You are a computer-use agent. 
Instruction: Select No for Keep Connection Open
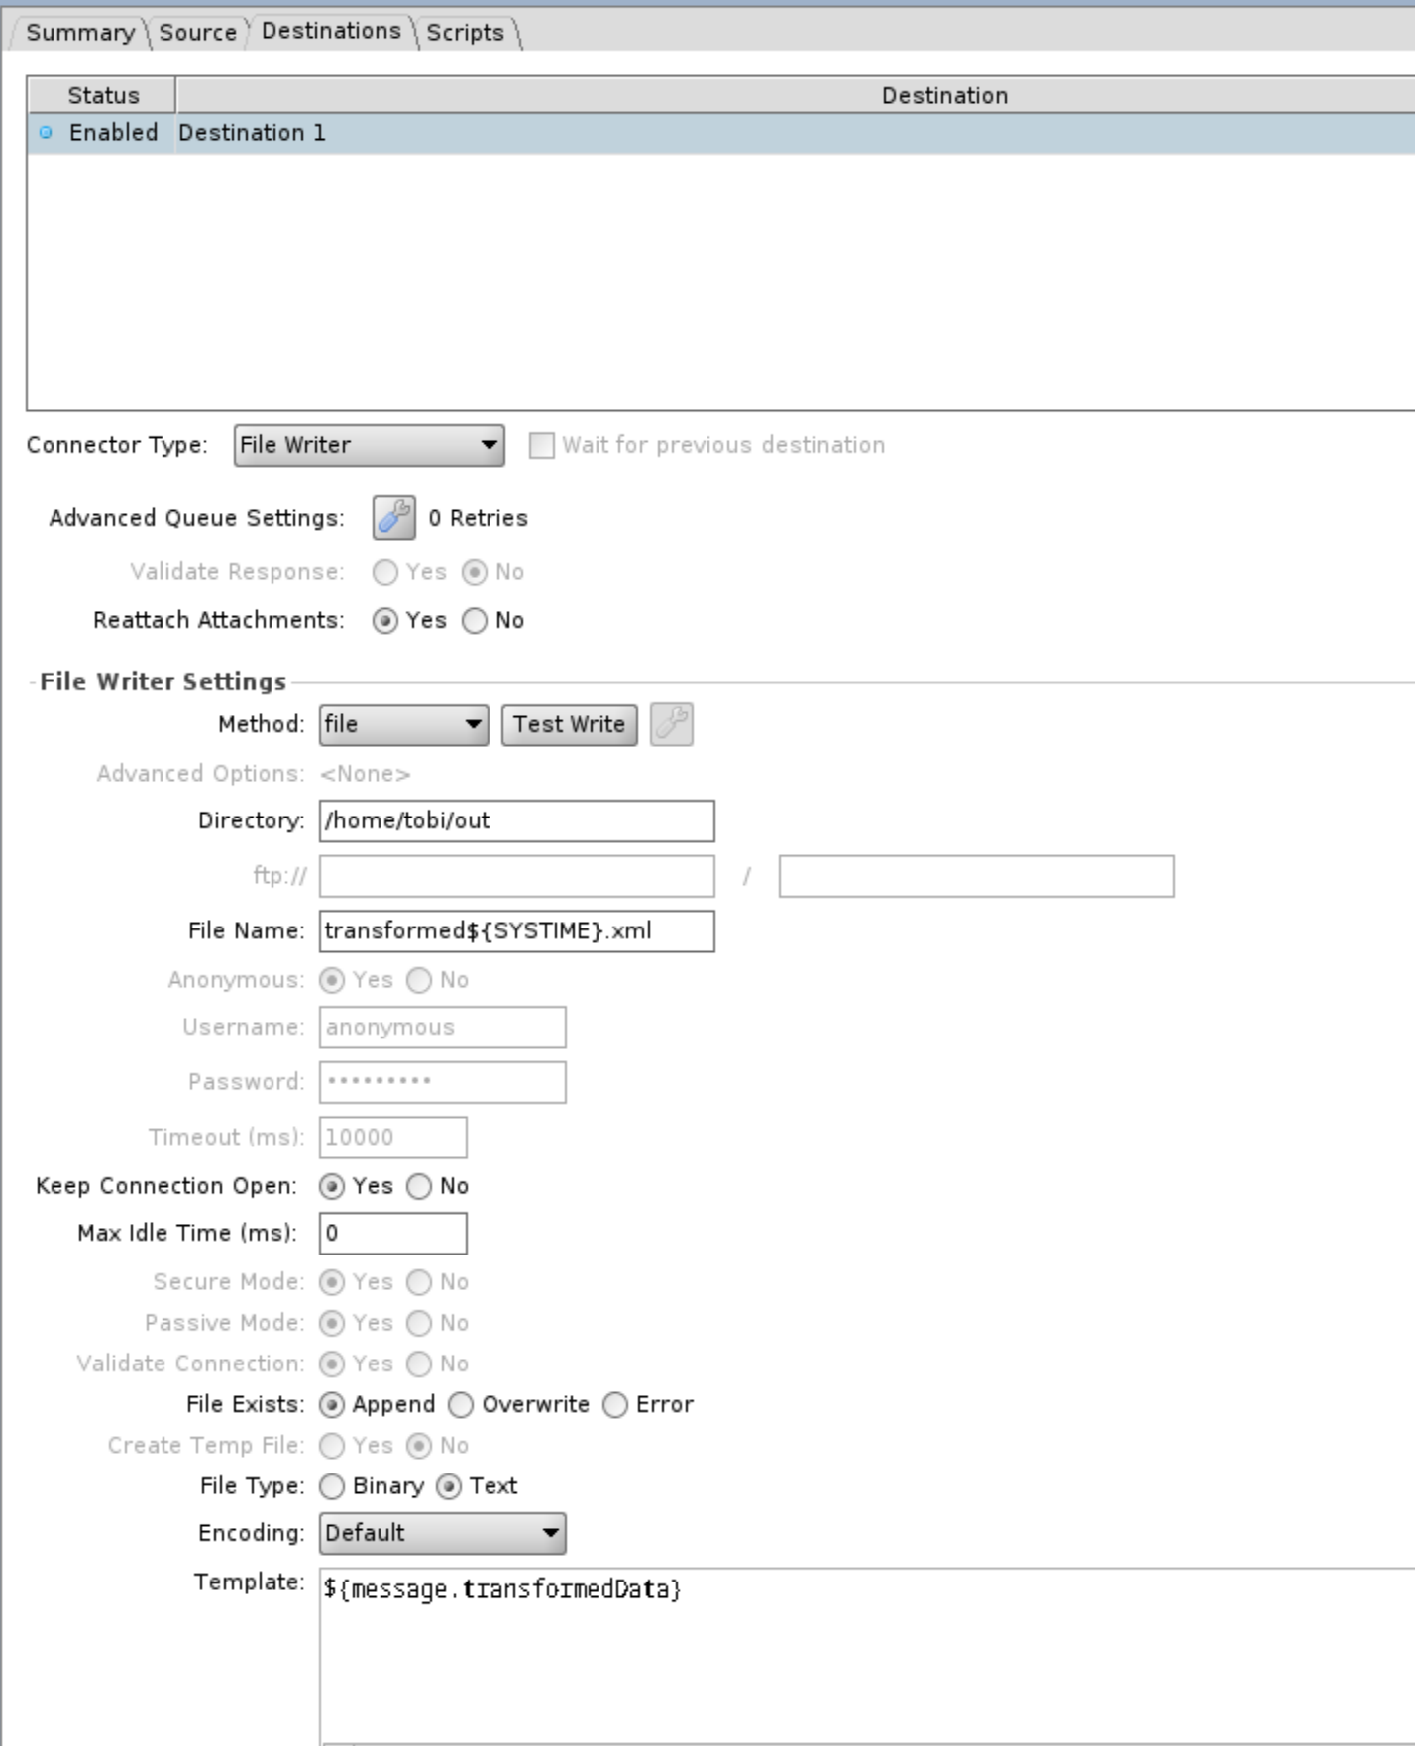tap(420, 1187)
